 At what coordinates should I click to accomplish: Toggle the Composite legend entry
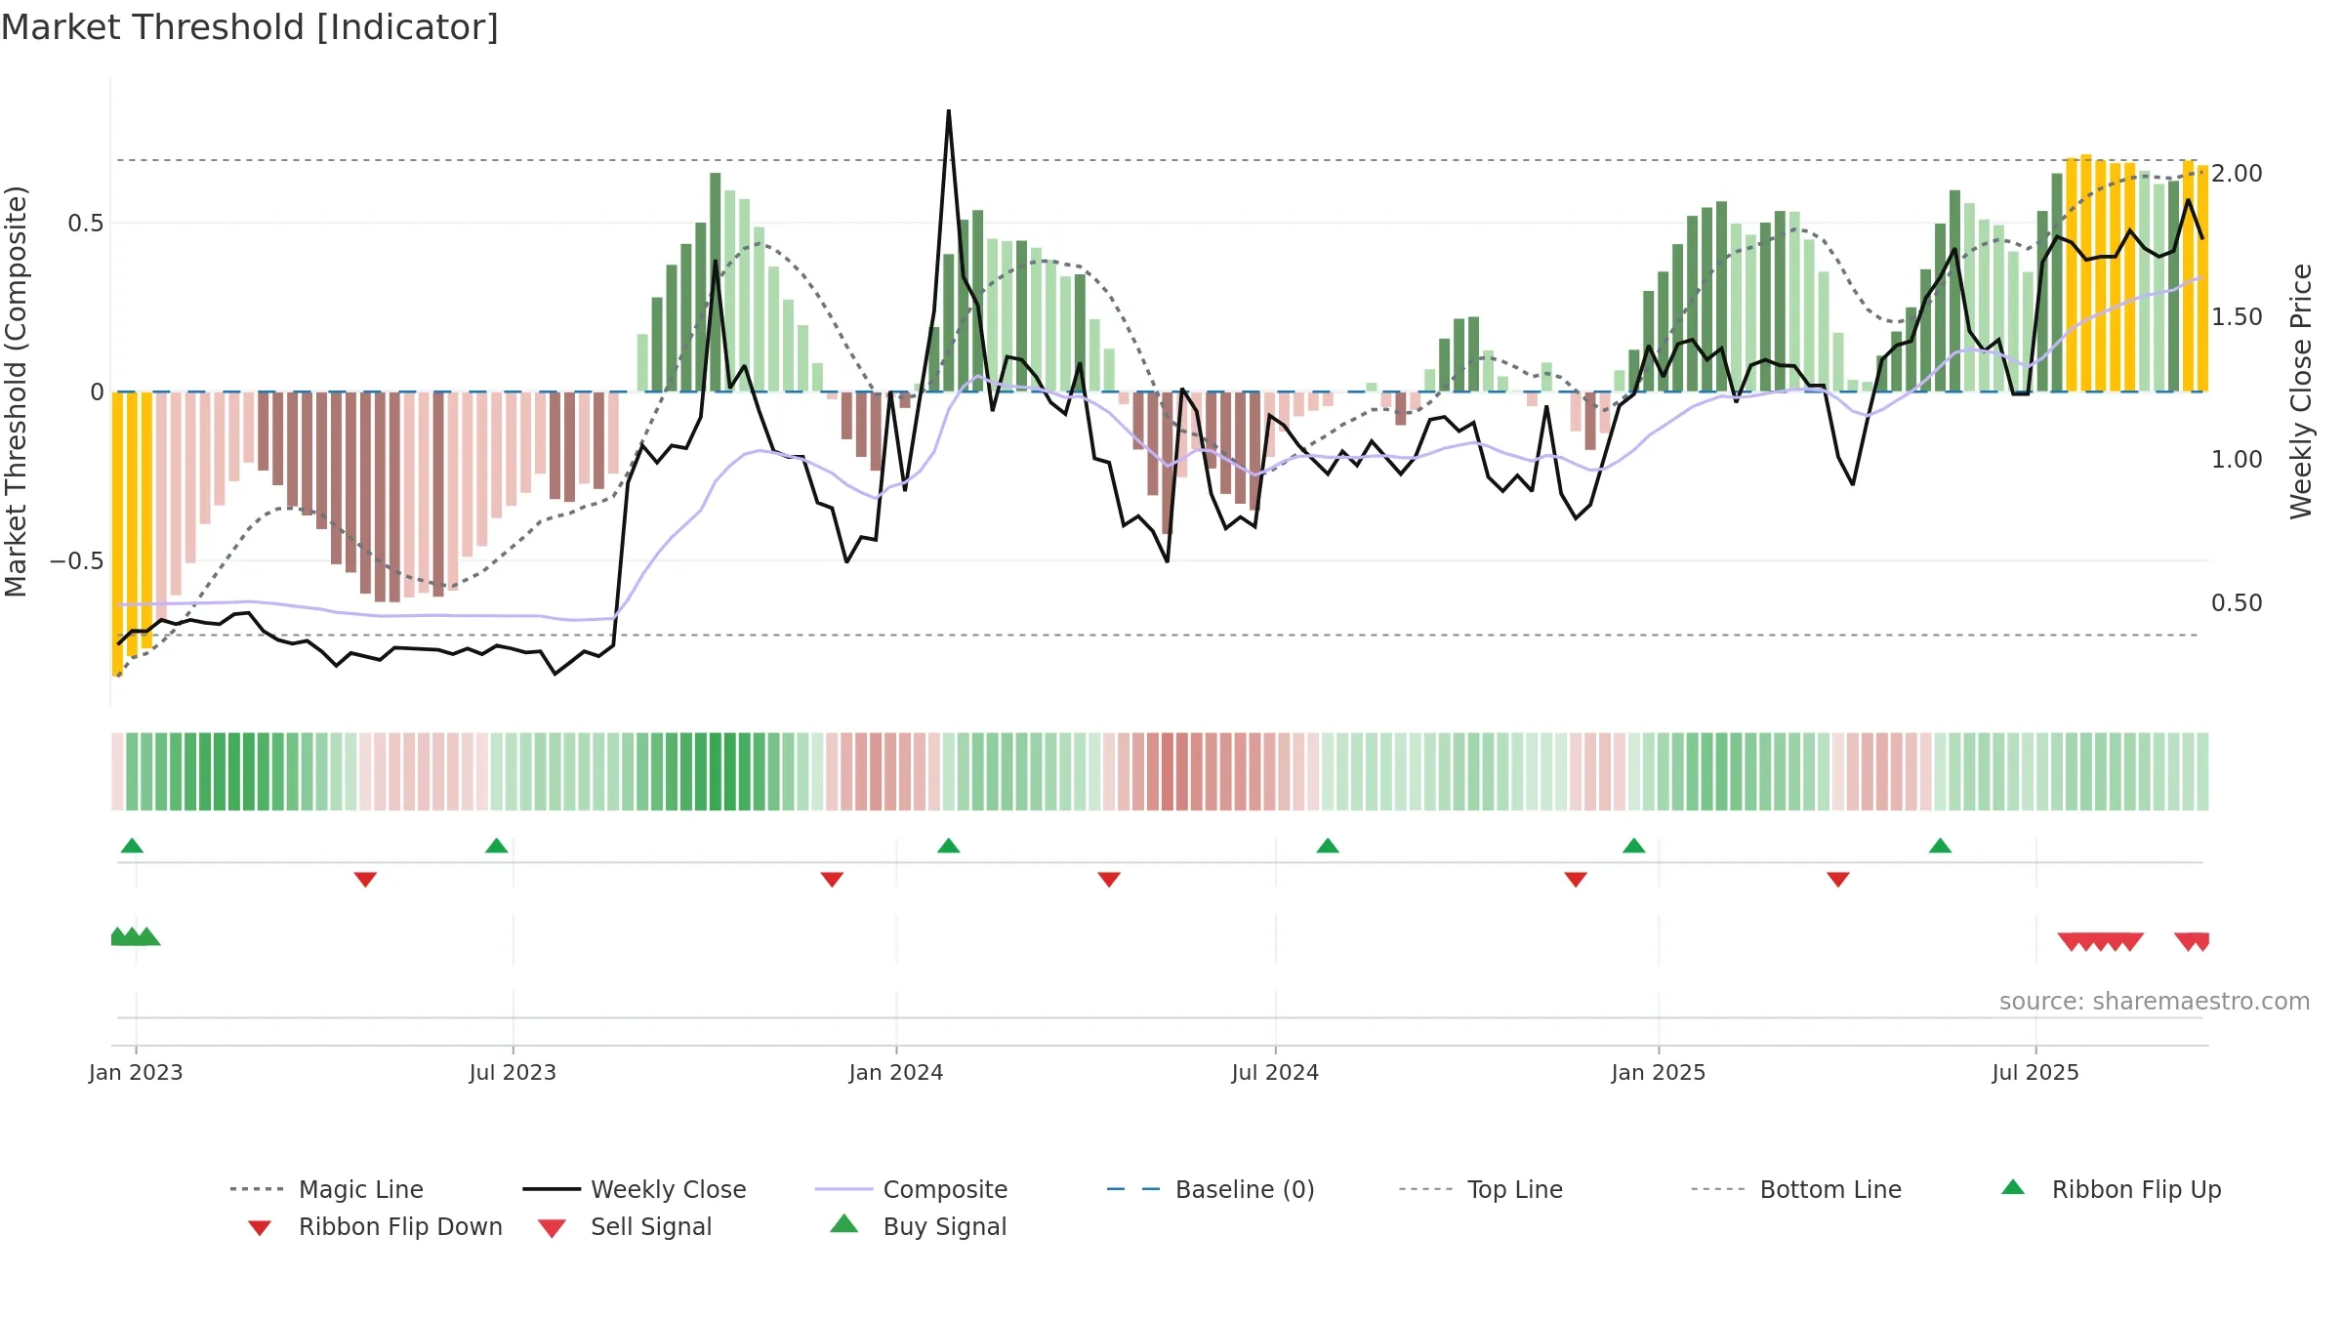pyautogui.click(x=911, y=1189)
